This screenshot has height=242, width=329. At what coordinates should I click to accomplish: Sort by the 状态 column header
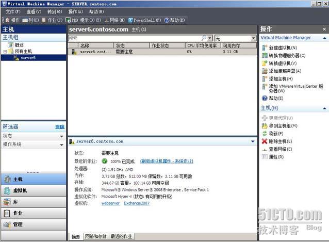[x=131, y=45]
